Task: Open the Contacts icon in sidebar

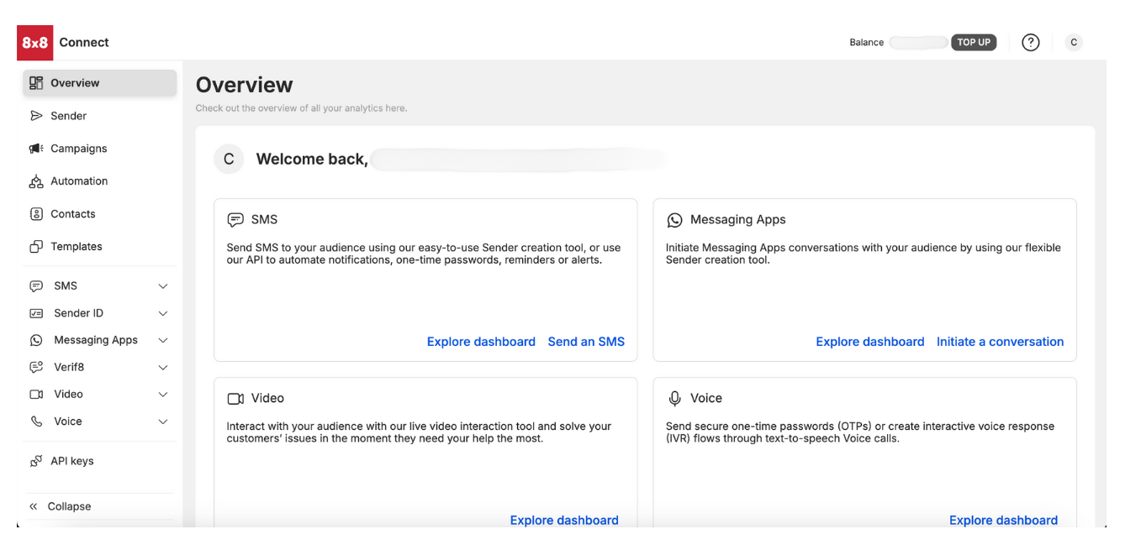Action: click(36, 214)
